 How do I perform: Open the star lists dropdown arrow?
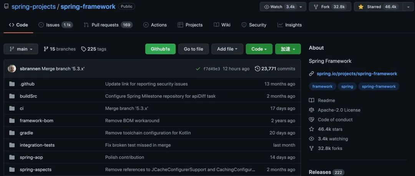[408, 7]
